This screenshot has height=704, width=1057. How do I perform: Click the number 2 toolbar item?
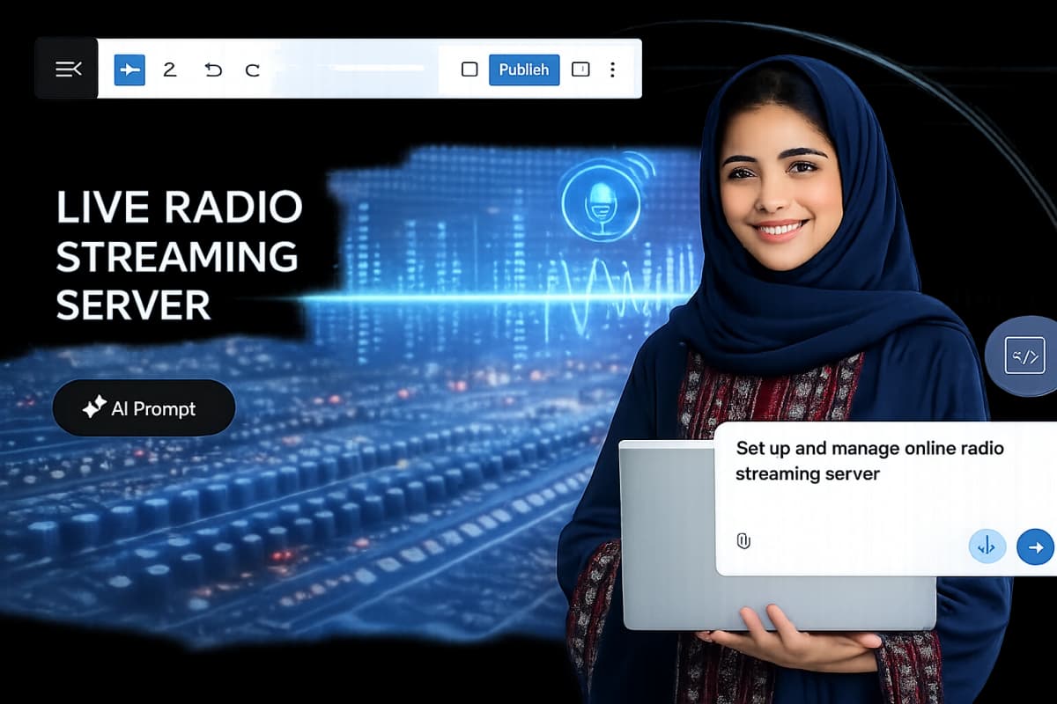tap(170, 70)
